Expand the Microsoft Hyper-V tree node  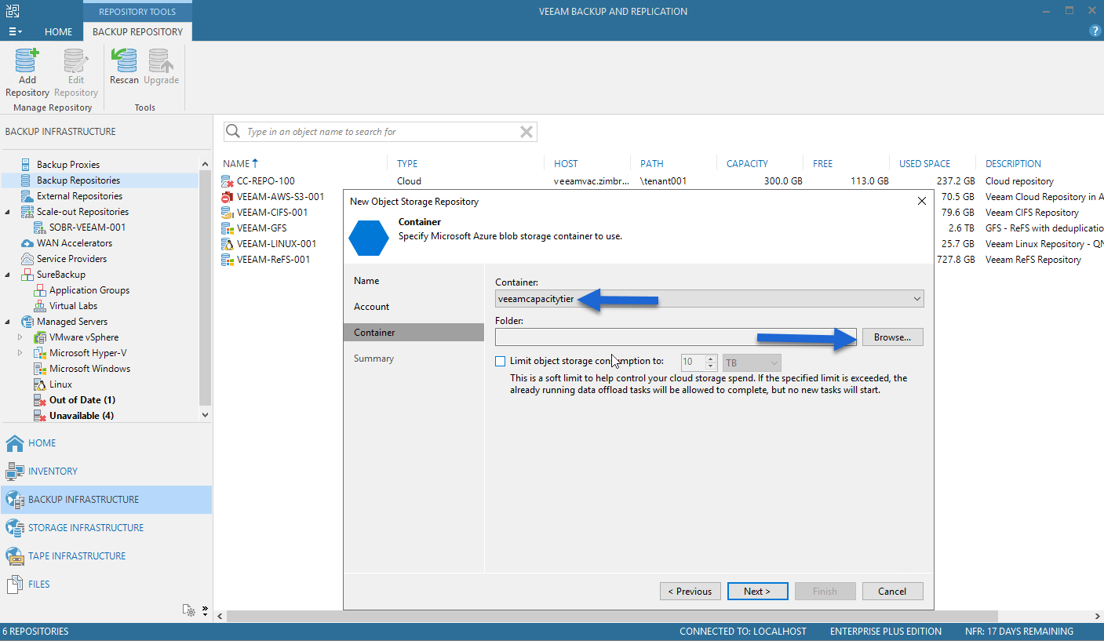[20, 353]
